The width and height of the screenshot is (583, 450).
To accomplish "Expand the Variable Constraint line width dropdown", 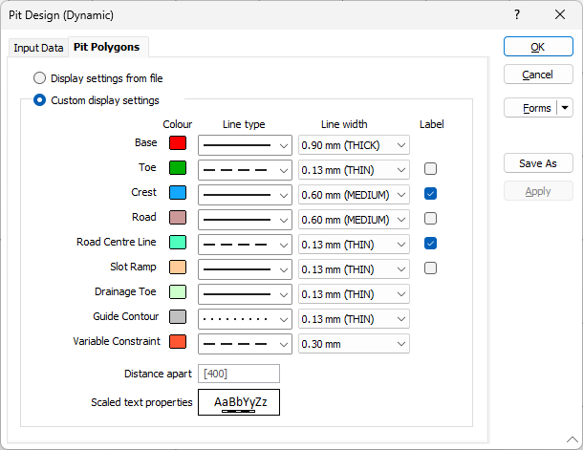I will (x=401, y=344).
